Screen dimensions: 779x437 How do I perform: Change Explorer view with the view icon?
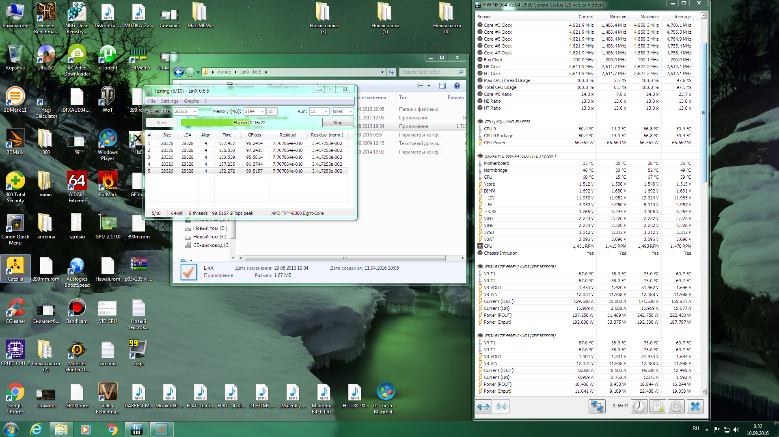[420, 86]
